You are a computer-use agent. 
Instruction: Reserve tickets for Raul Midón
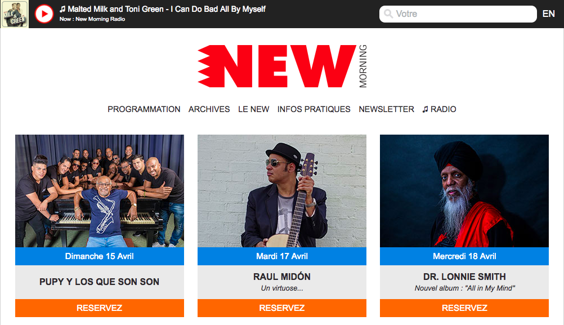point(282,308)
